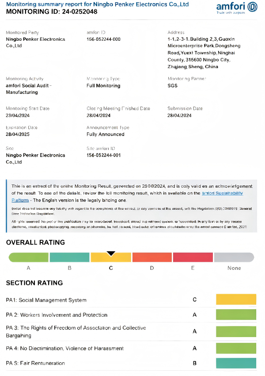The height and width of the screenshot is (376, 265).
Task: Click 'PA 5: Fair Remuneration' row
Action: tap(131, 363)
